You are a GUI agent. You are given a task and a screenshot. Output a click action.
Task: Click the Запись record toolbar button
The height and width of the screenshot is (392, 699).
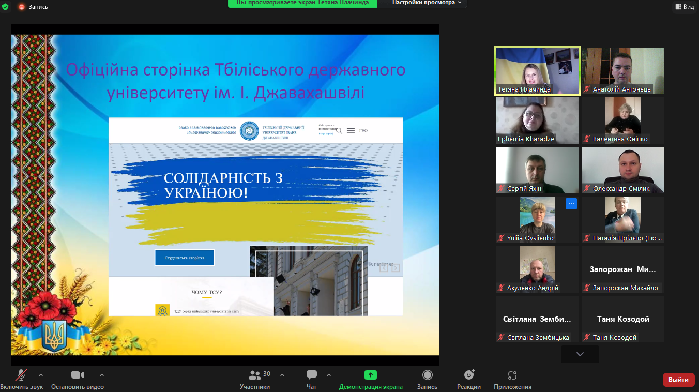pyautogui.click(x=428, y=380)
